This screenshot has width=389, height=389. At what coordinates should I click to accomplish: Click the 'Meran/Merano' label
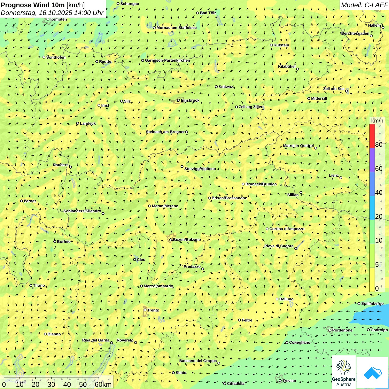(x=165, y=206)
